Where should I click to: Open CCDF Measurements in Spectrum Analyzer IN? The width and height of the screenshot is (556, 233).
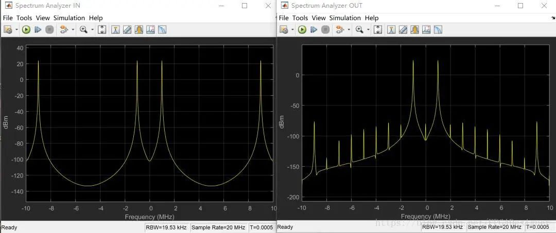[x=162, y=30]
